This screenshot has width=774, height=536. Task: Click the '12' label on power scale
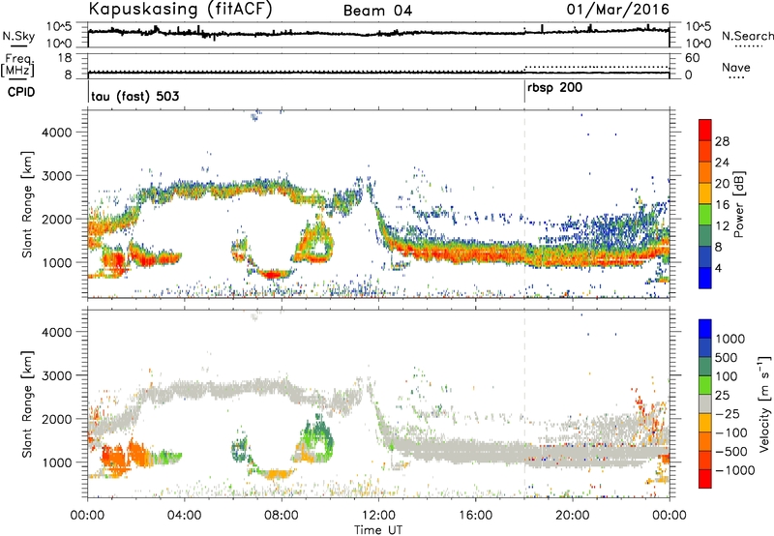722,226
